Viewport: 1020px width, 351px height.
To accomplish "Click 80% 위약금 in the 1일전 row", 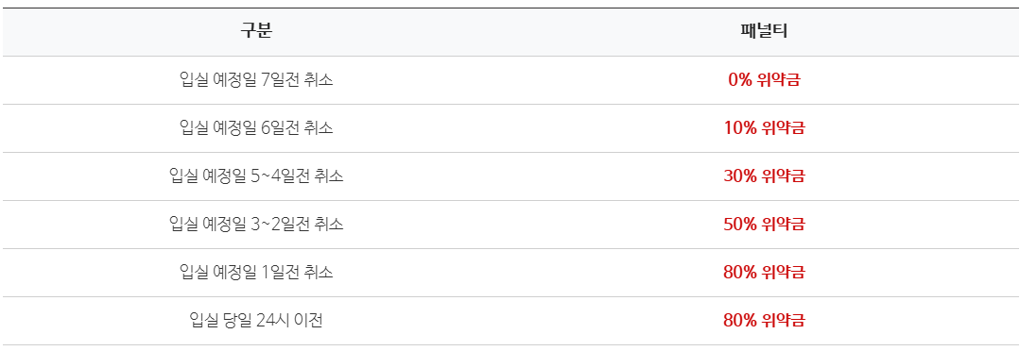I will [764, 273].
